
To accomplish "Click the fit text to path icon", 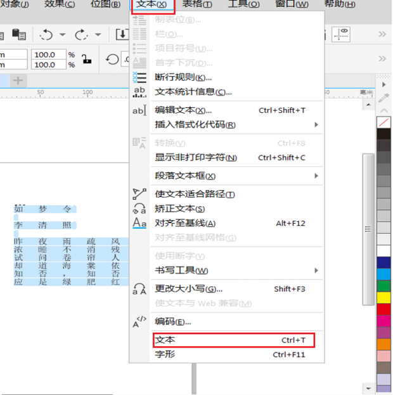I will (139, 194).
